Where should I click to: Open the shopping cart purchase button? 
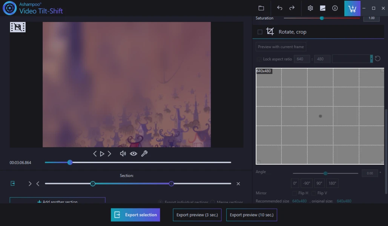pyautogui.click(x=352, y=8)
